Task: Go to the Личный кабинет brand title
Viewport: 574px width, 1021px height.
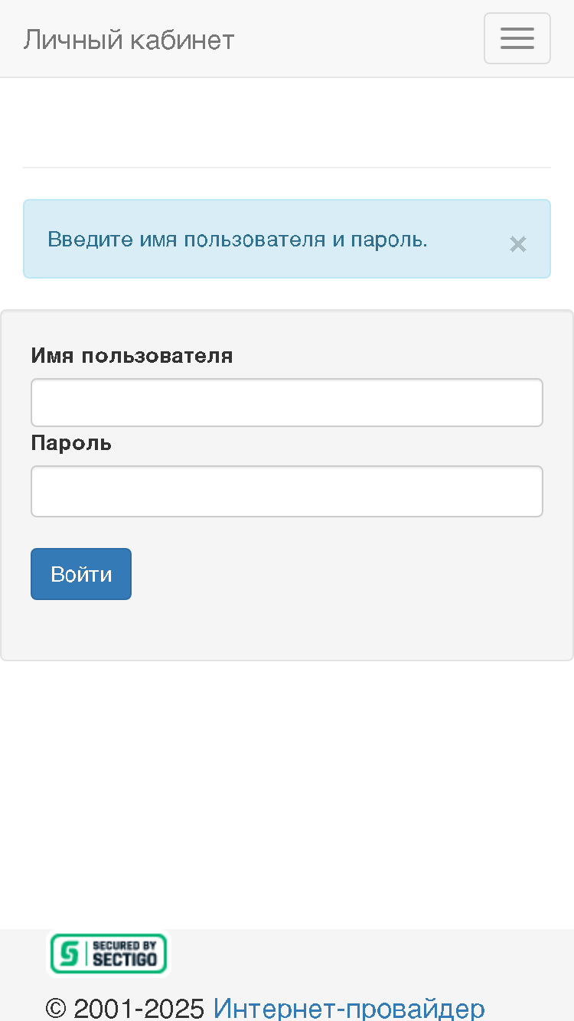Action: (x=129, y=39)
